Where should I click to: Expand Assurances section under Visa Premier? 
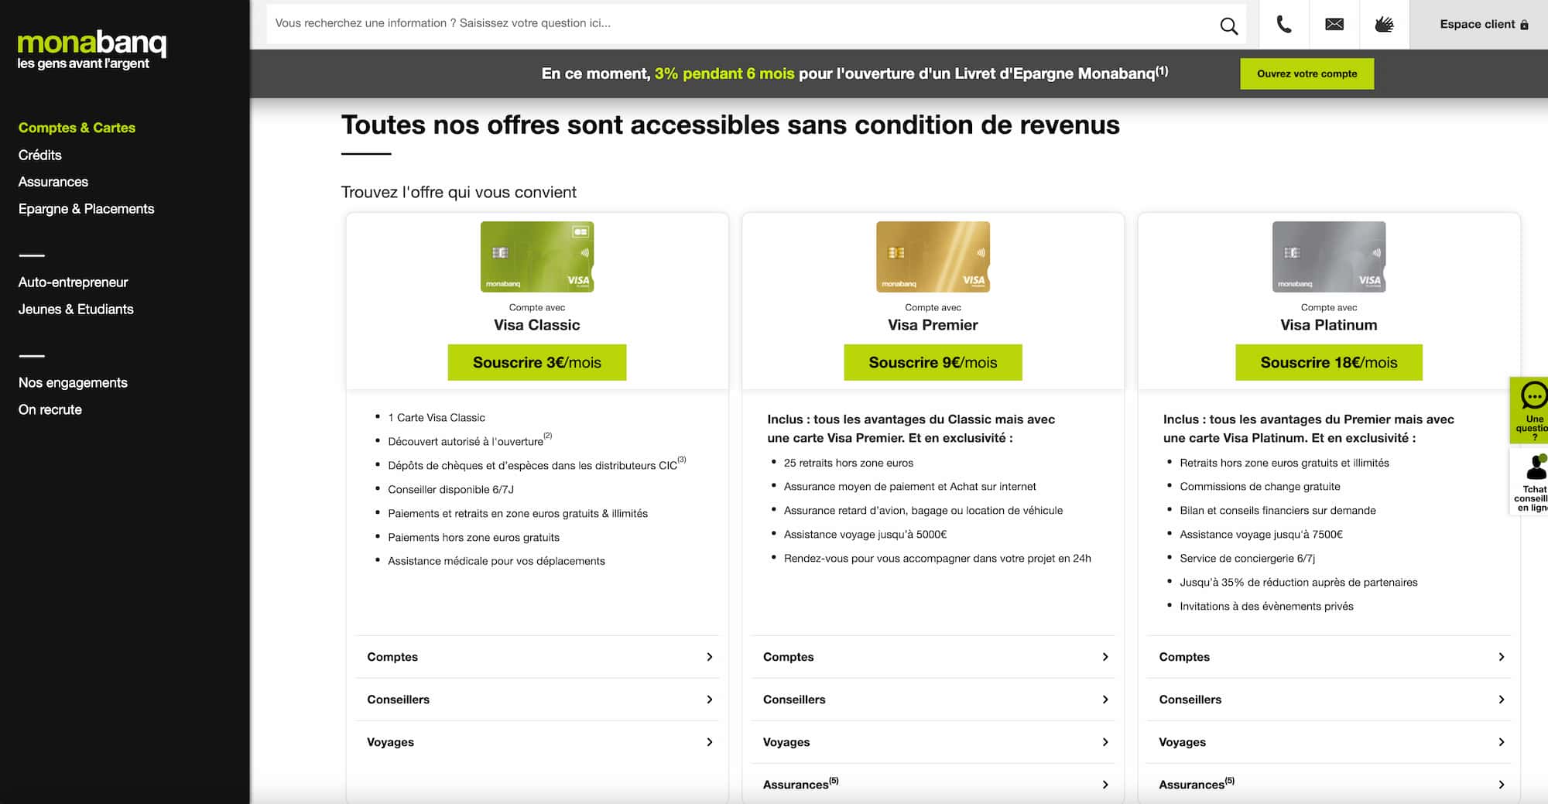[x=933, y=784]
